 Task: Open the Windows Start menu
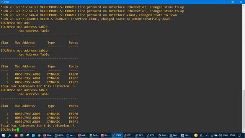tap(3, 135)
